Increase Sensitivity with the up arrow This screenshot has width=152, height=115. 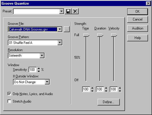(x=39, y=68)
